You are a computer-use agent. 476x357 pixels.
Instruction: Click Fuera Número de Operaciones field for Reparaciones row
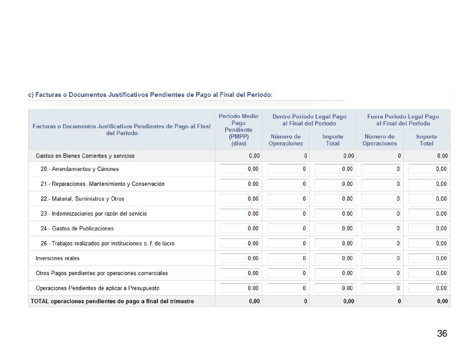point(381,184)
